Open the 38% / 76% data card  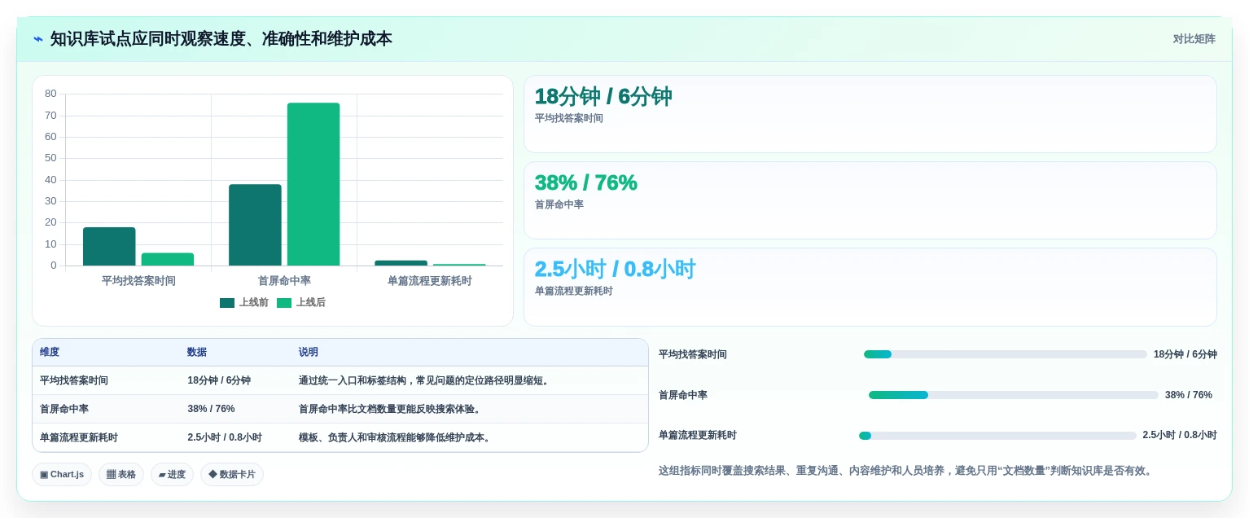[870, 200]
